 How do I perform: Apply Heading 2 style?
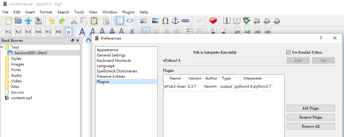[18, 32]
